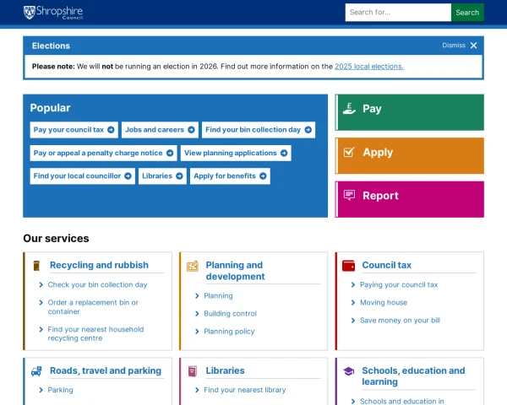This screenshot has width=507, height=405.
Task: Click the Search for... input field
Action: click(398, 13)
